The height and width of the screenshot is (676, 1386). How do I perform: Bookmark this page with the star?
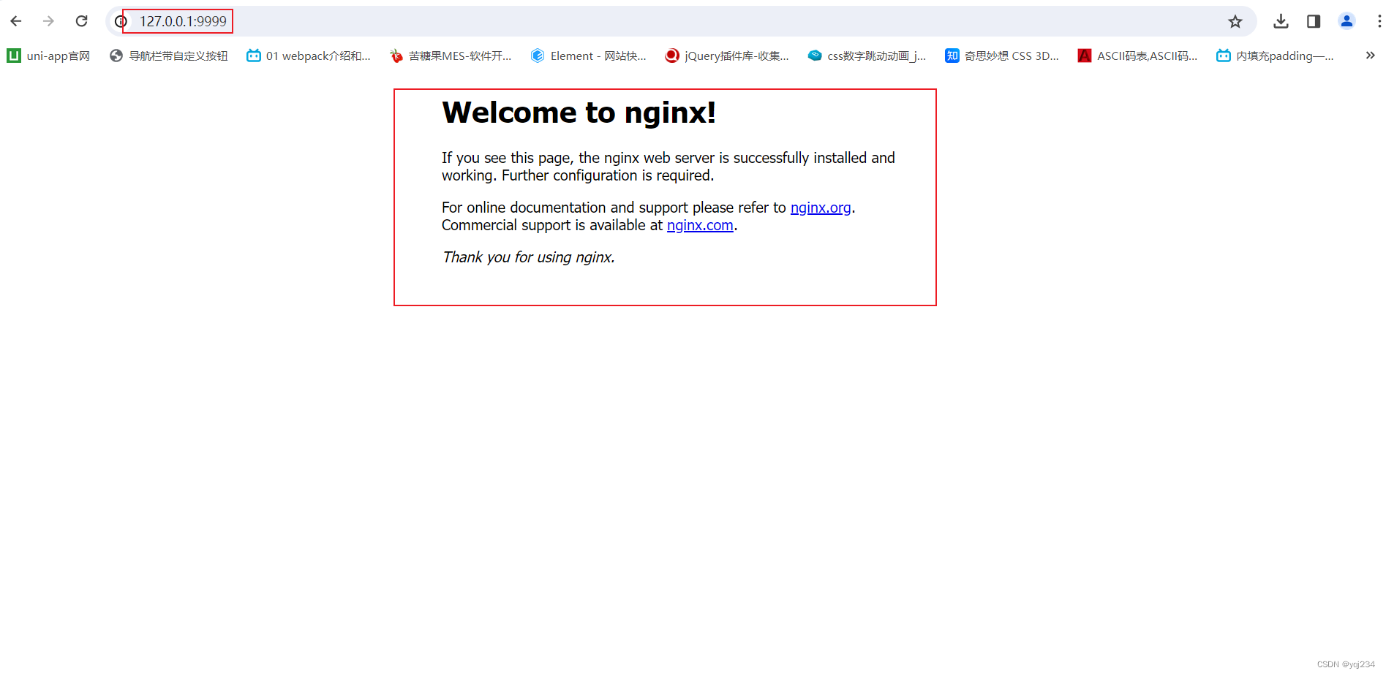[x=1235, y=21]
